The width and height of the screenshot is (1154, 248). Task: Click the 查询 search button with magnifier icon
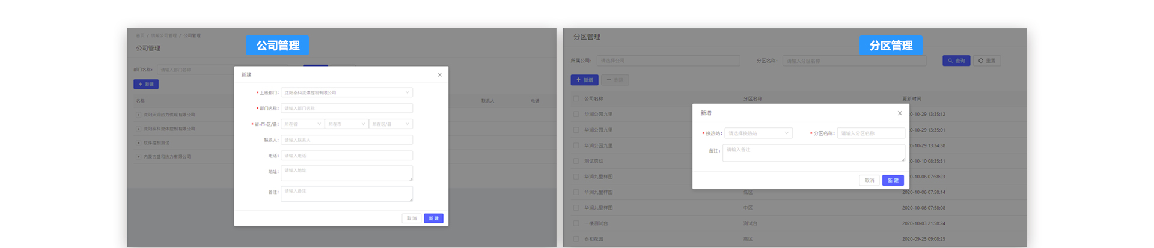click(956, 61)
